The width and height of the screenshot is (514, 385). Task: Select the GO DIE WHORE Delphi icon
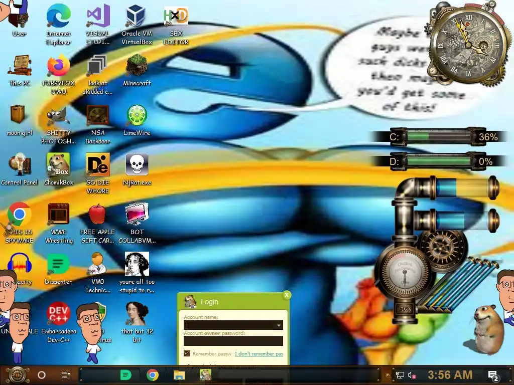pos(98,173)
